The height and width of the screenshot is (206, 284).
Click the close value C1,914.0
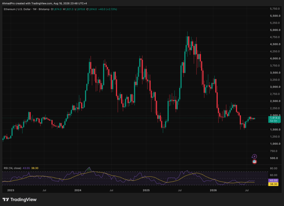click(92, 9)
